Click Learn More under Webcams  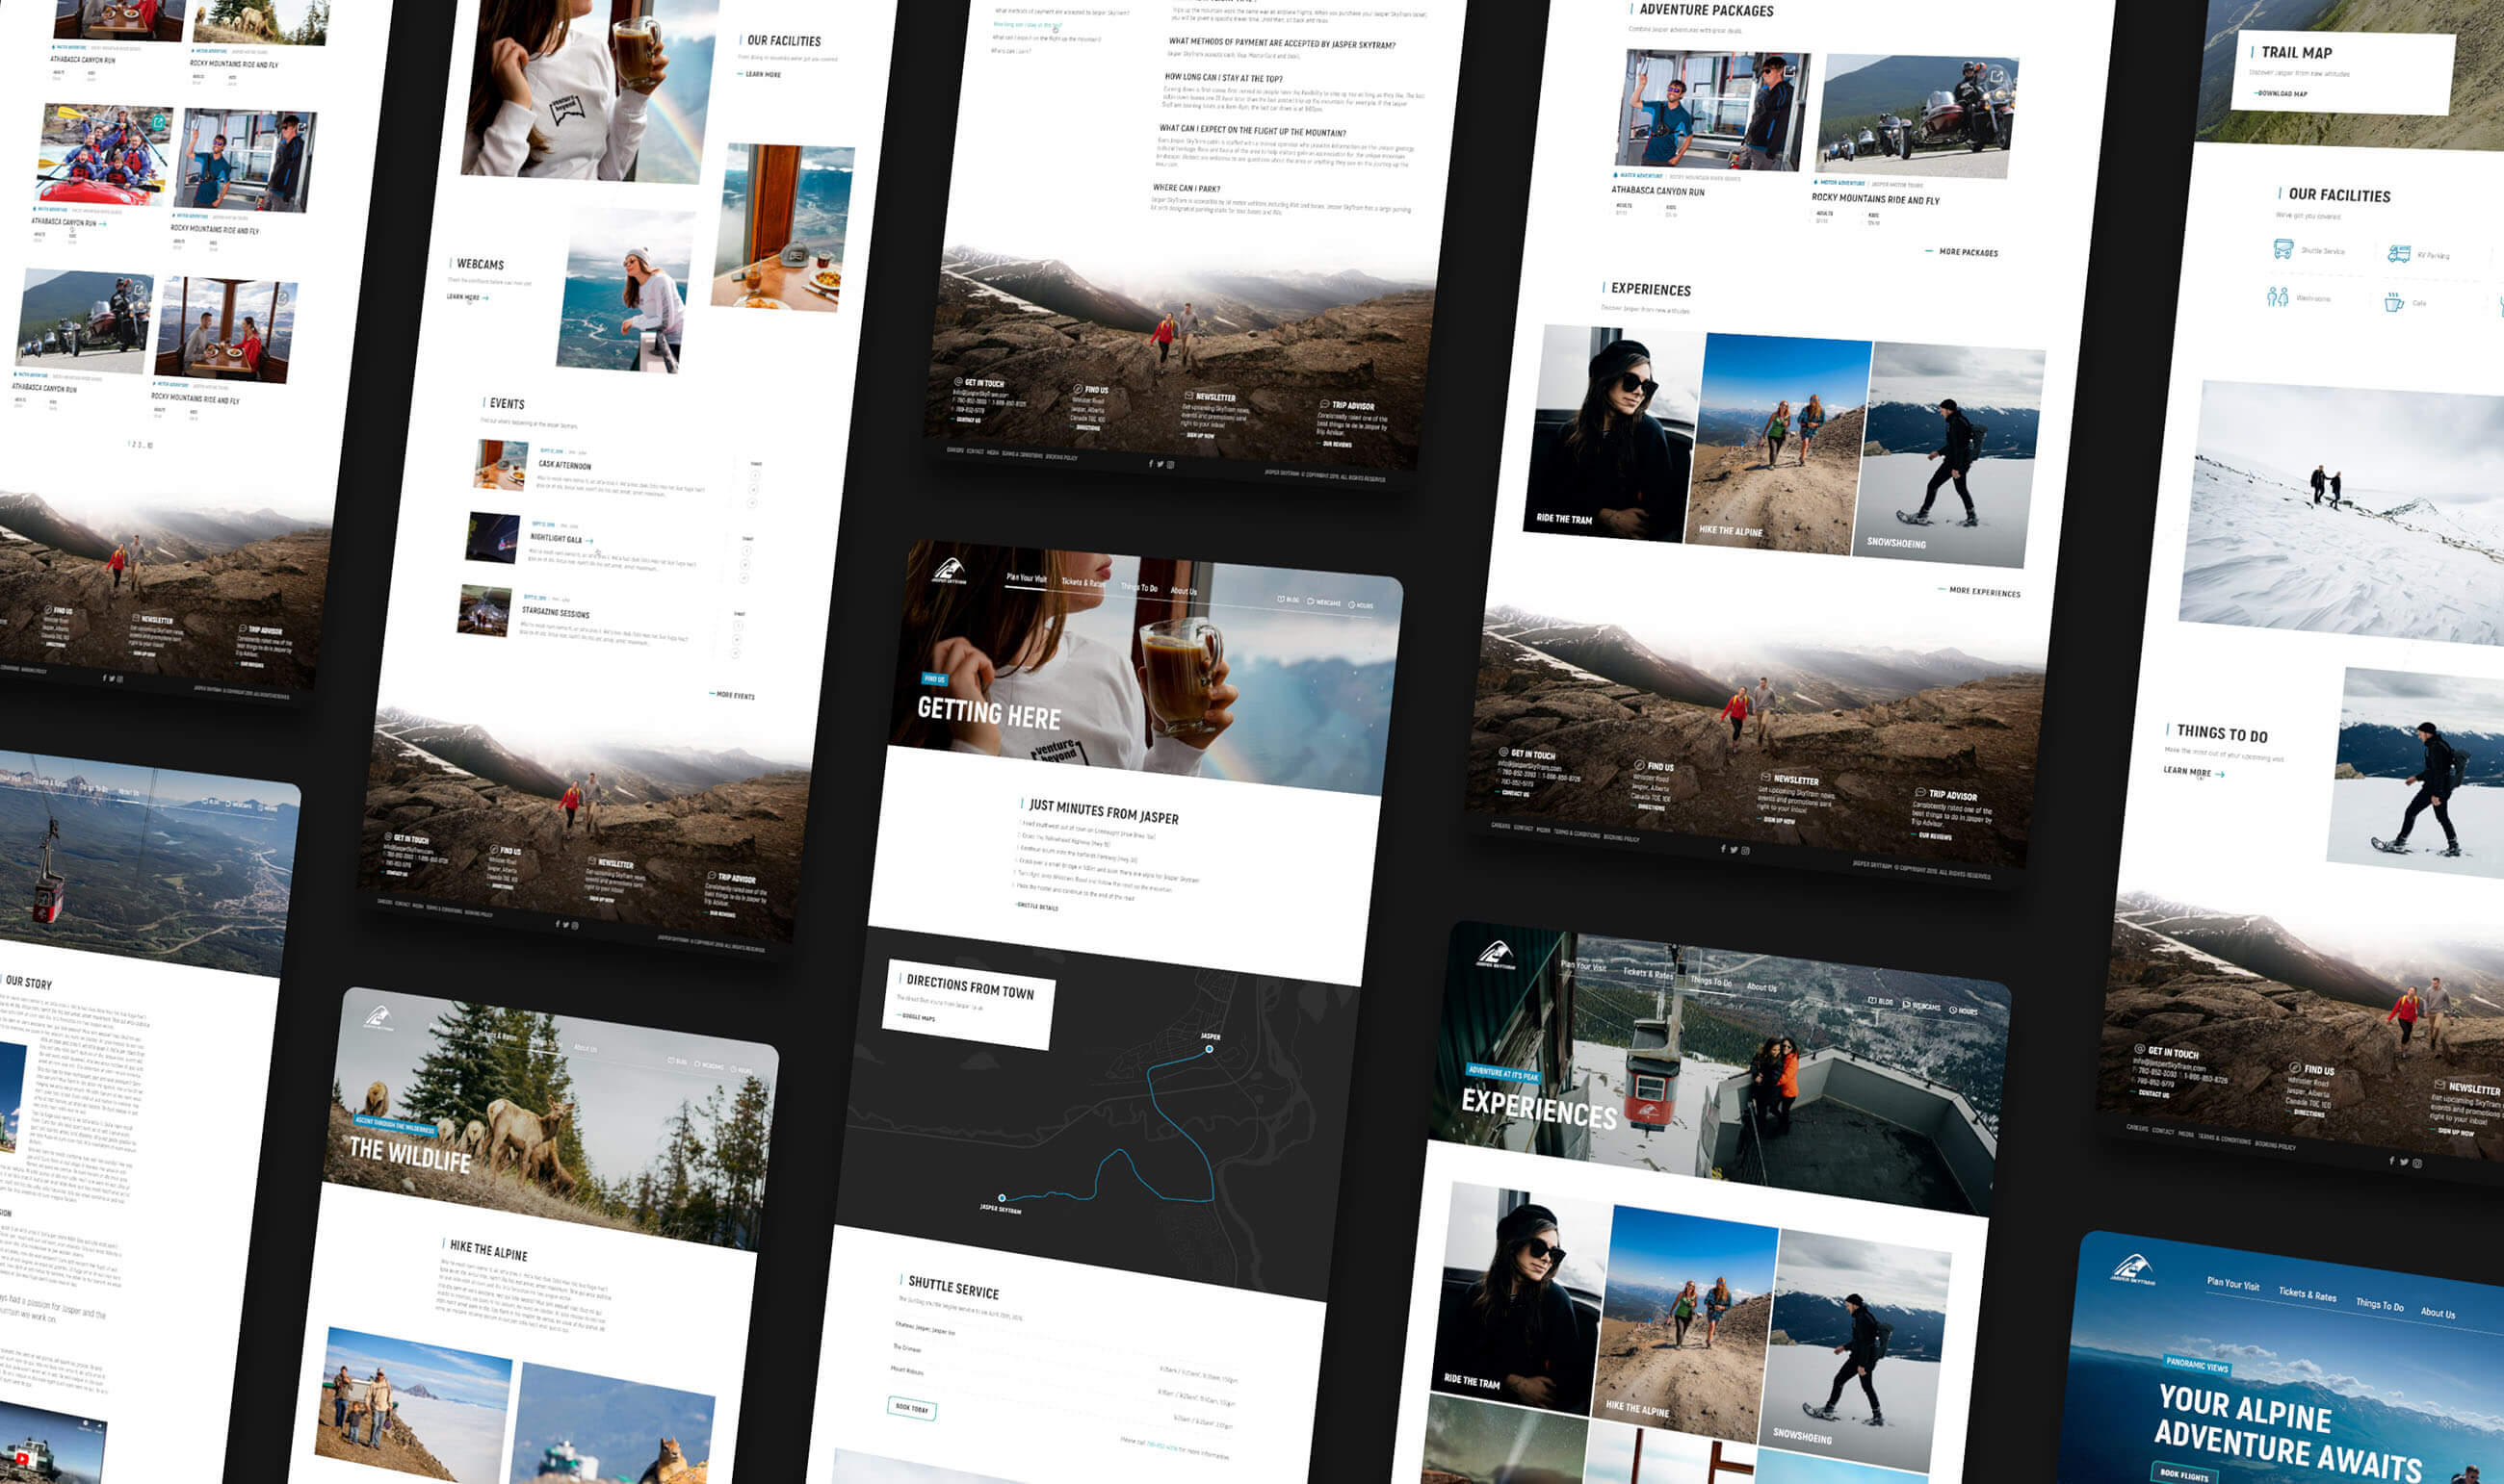(x=467, y=297)
